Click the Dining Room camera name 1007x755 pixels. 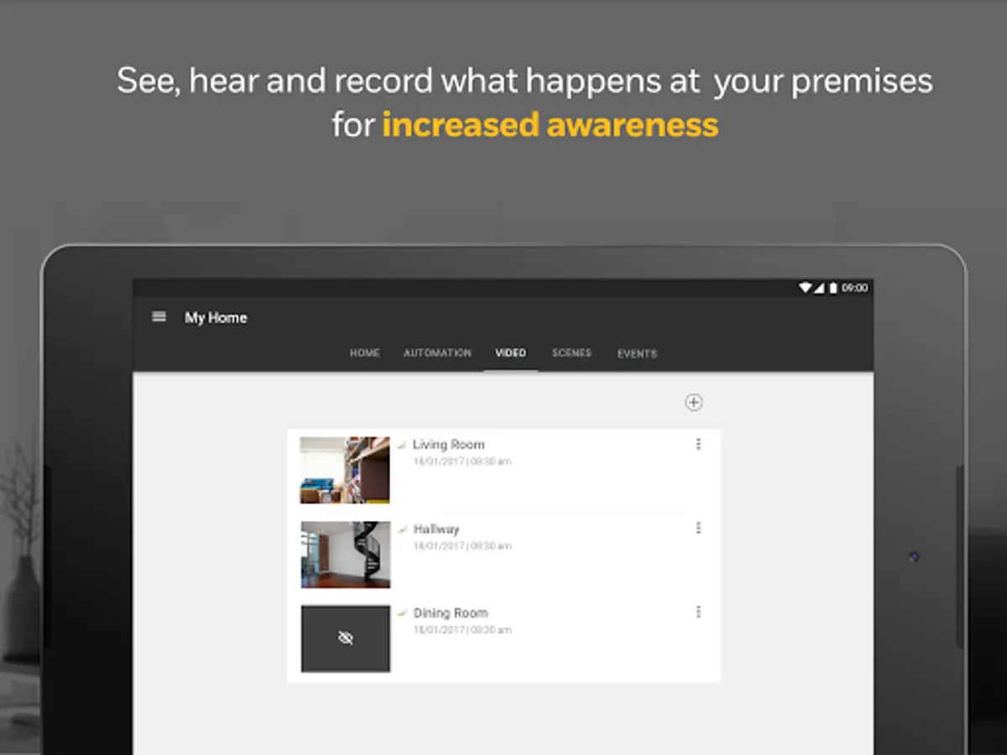451,612
